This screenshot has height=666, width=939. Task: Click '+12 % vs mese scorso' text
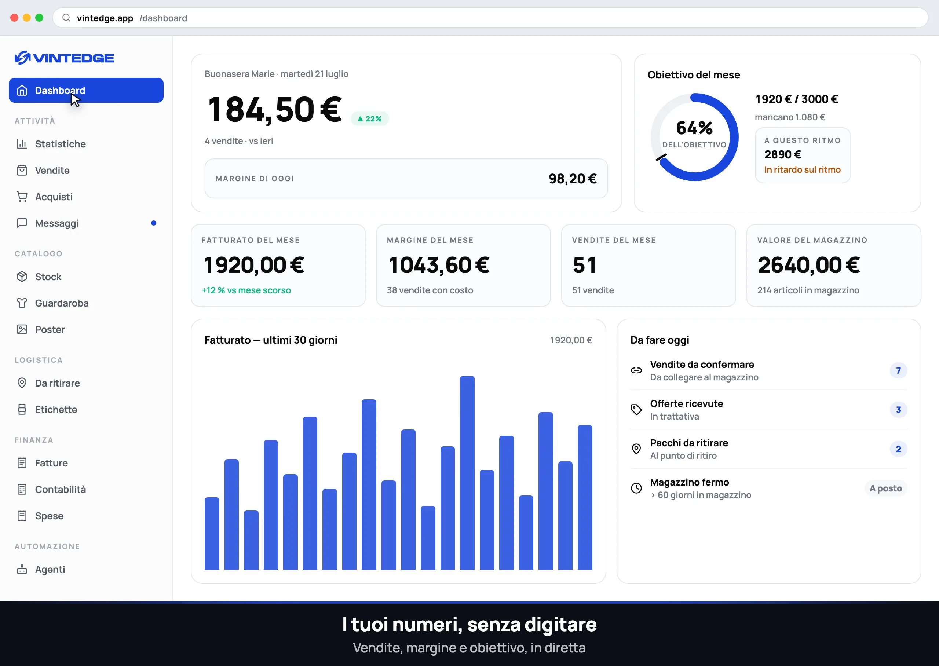pyautogui.click(x=246, y=290)
